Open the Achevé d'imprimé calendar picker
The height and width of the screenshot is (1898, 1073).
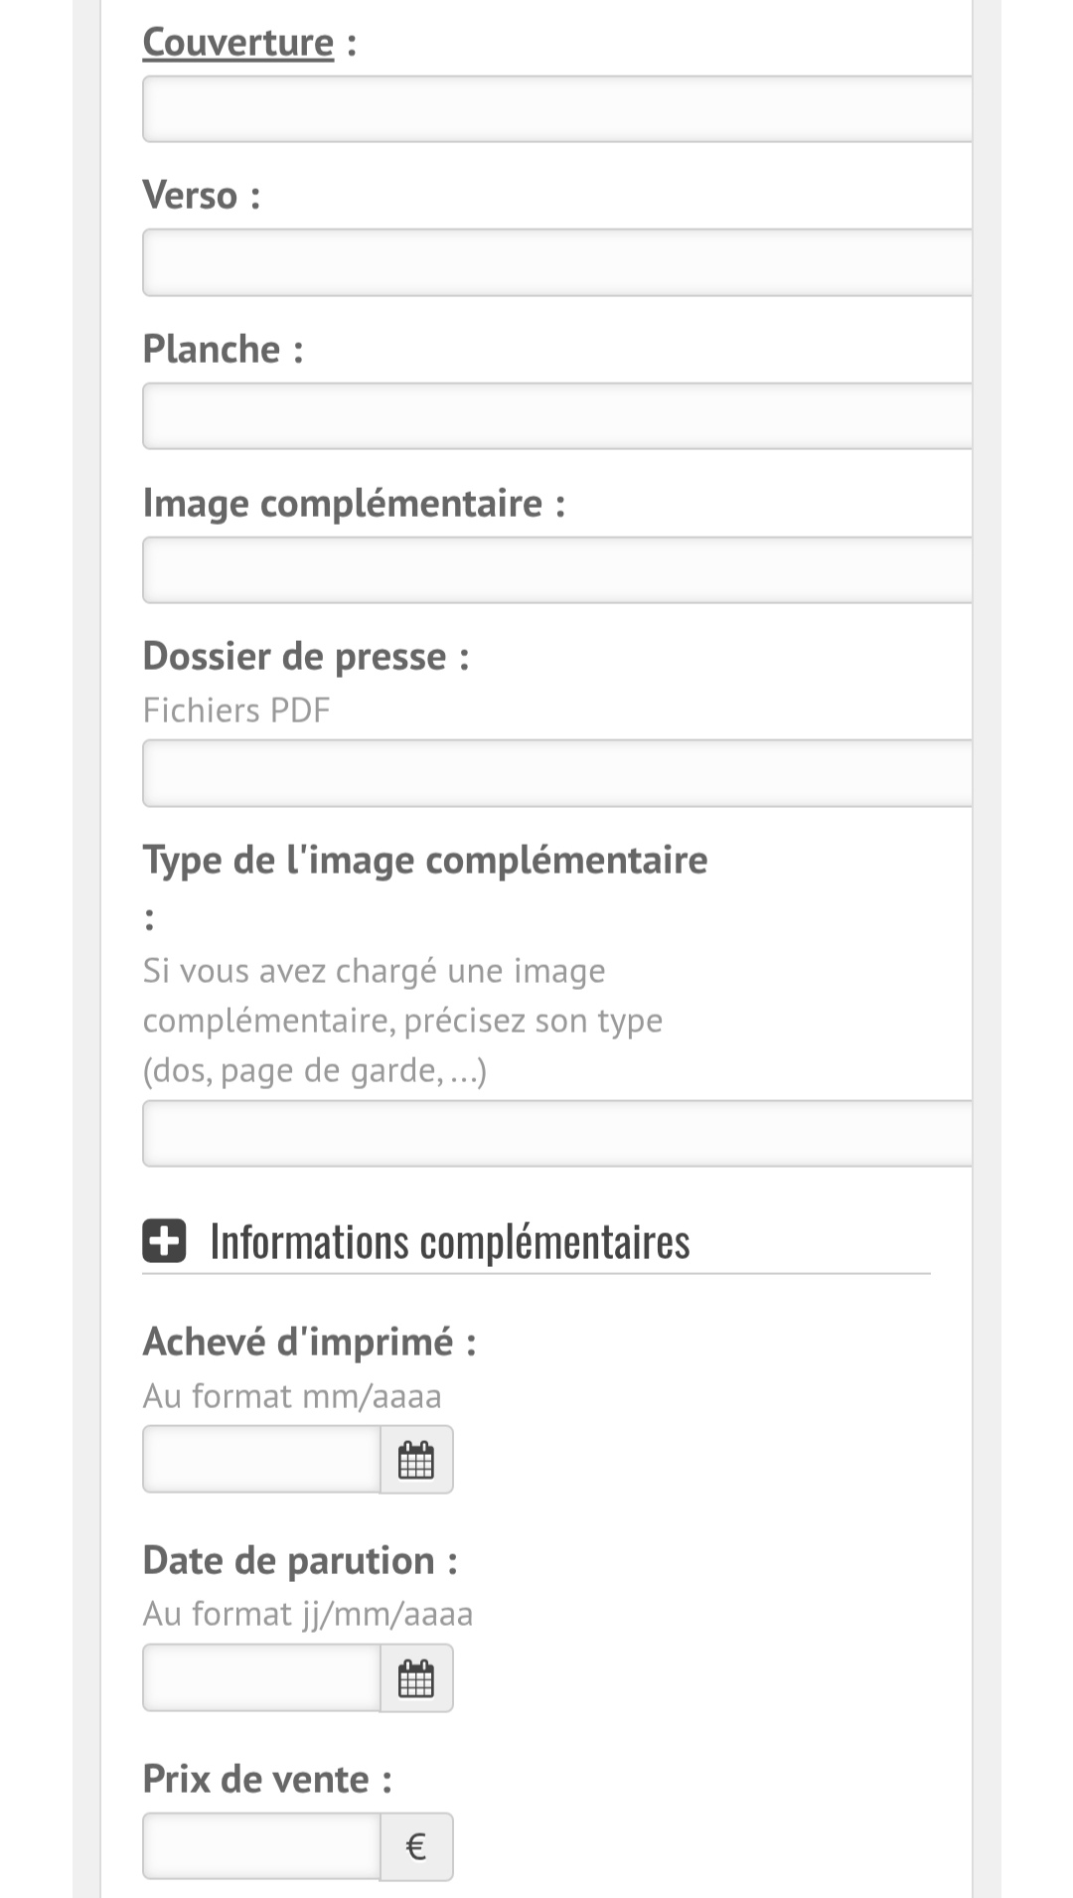point(416,1459)
